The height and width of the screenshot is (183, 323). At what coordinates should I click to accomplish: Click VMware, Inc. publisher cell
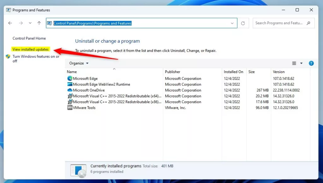pyautogui.click(x=175, y=108)
